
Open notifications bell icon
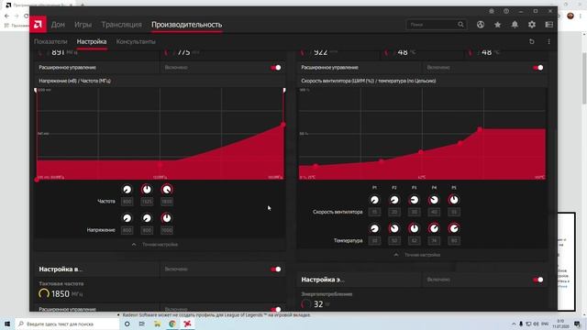pyautogui.click(x=515, y=25)
